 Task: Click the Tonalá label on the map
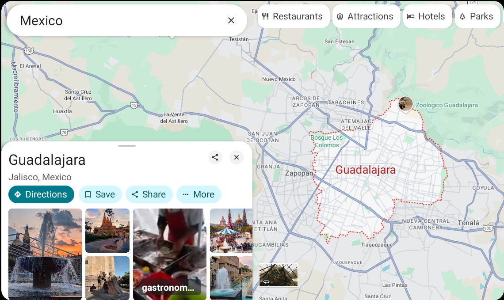pos(468,223)
